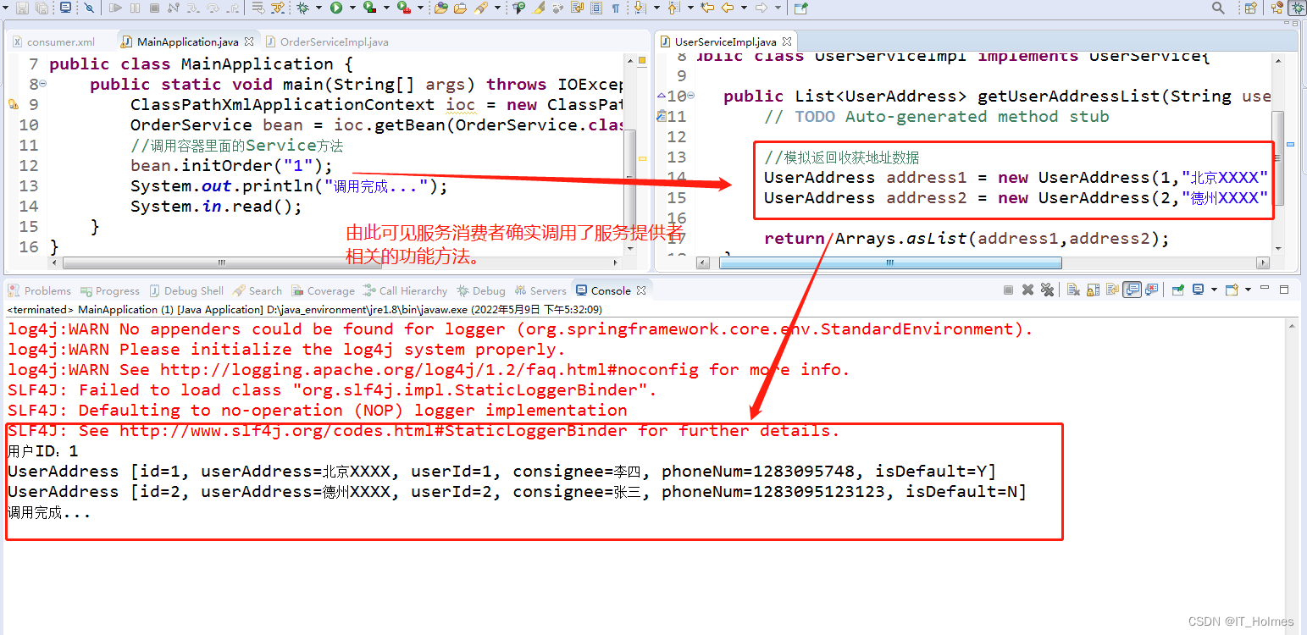Click the Save icon in main toolbar

(x=21, y=8)
